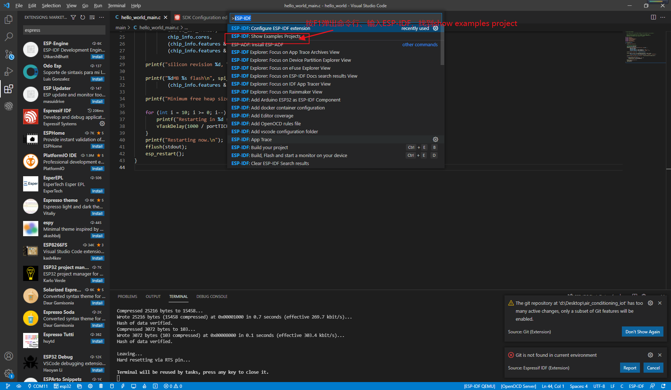This screenshot has width=671, height=390.
Task: Open Source Control view in activity bar
Action: (9, 54)
